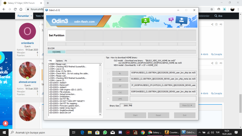Open Discord from the taskbar
The image size is (242, 136).
coord(120,133)
